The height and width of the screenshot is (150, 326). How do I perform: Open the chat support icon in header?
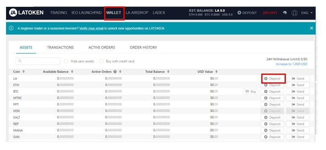pos(285,13)
